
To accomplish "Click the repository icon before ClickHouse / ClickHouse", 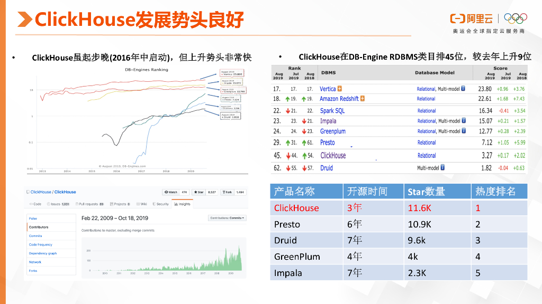I will [x=28, y=192].
